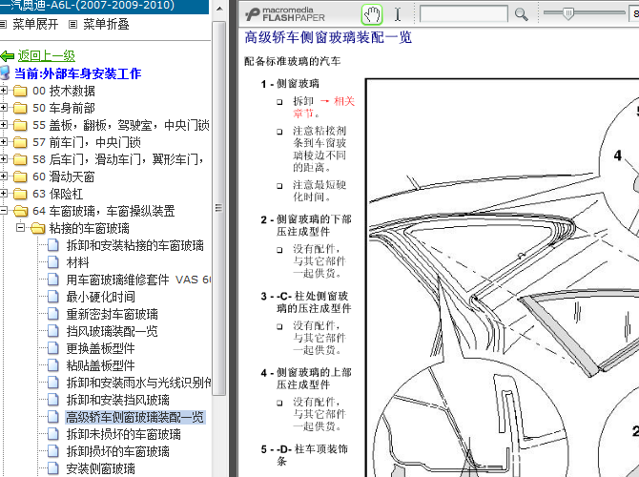Open 用车窗玻璃维修套件 VAS page

138,280
